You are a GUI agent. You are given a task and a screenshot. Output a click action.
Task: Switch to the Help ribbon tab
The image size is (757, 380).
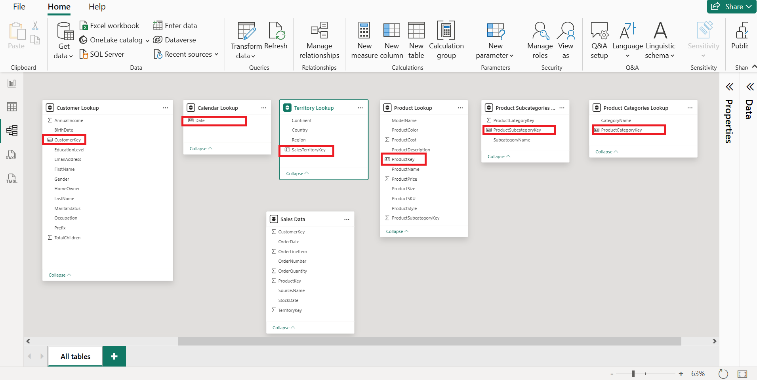coord(97,7)
